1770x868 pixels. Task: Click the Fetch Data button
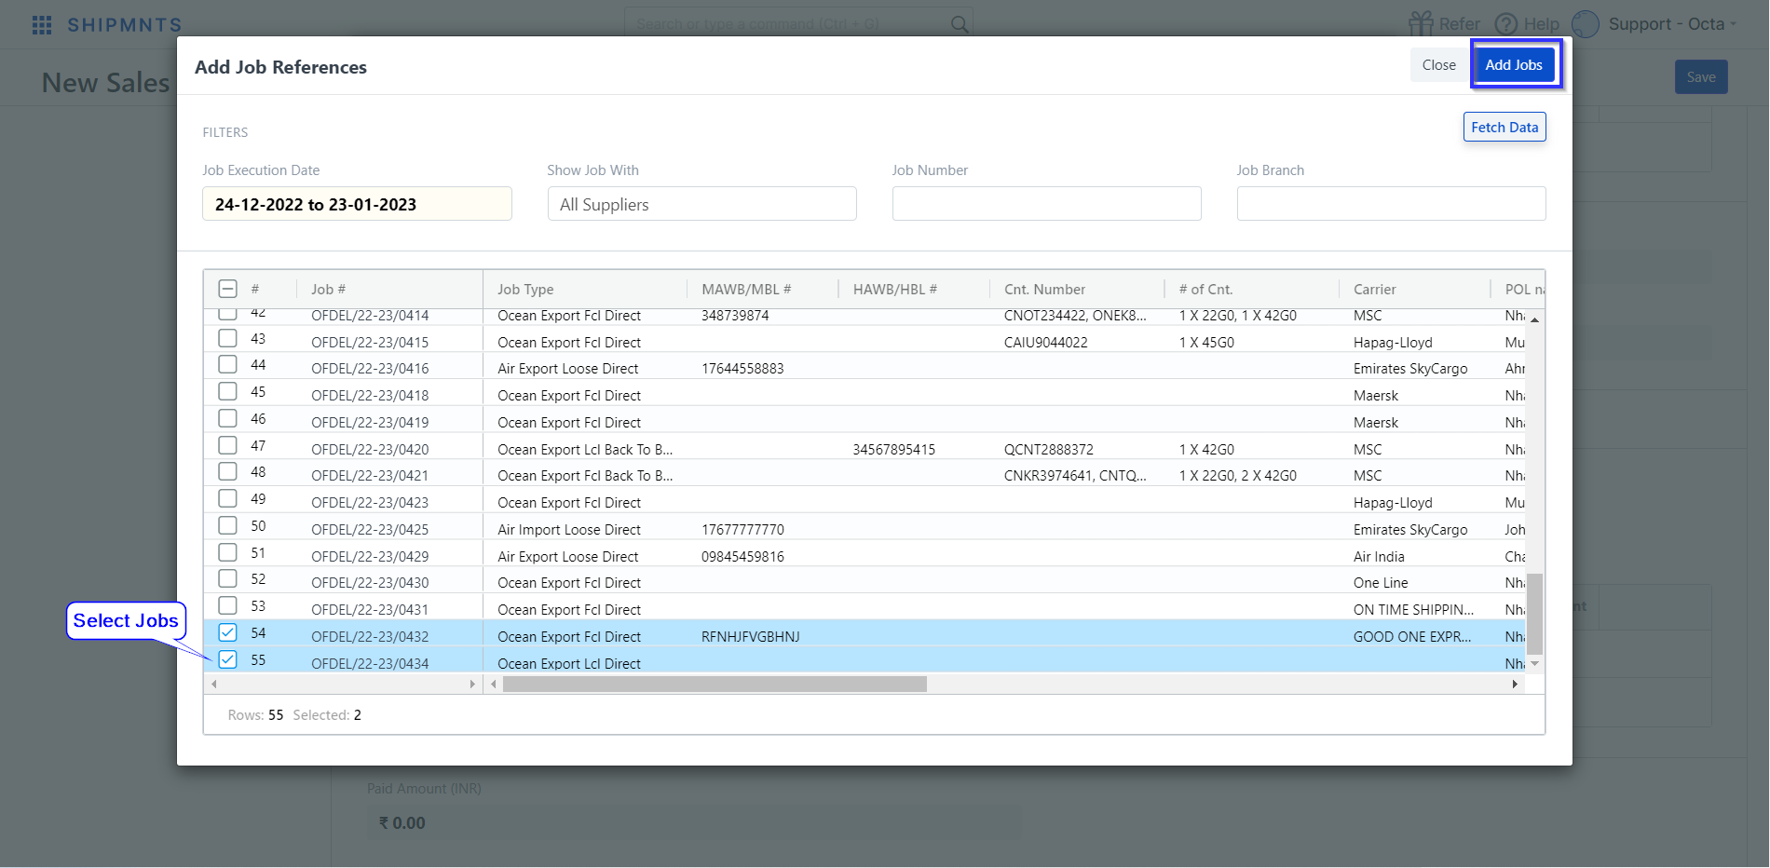(1504, 128)
